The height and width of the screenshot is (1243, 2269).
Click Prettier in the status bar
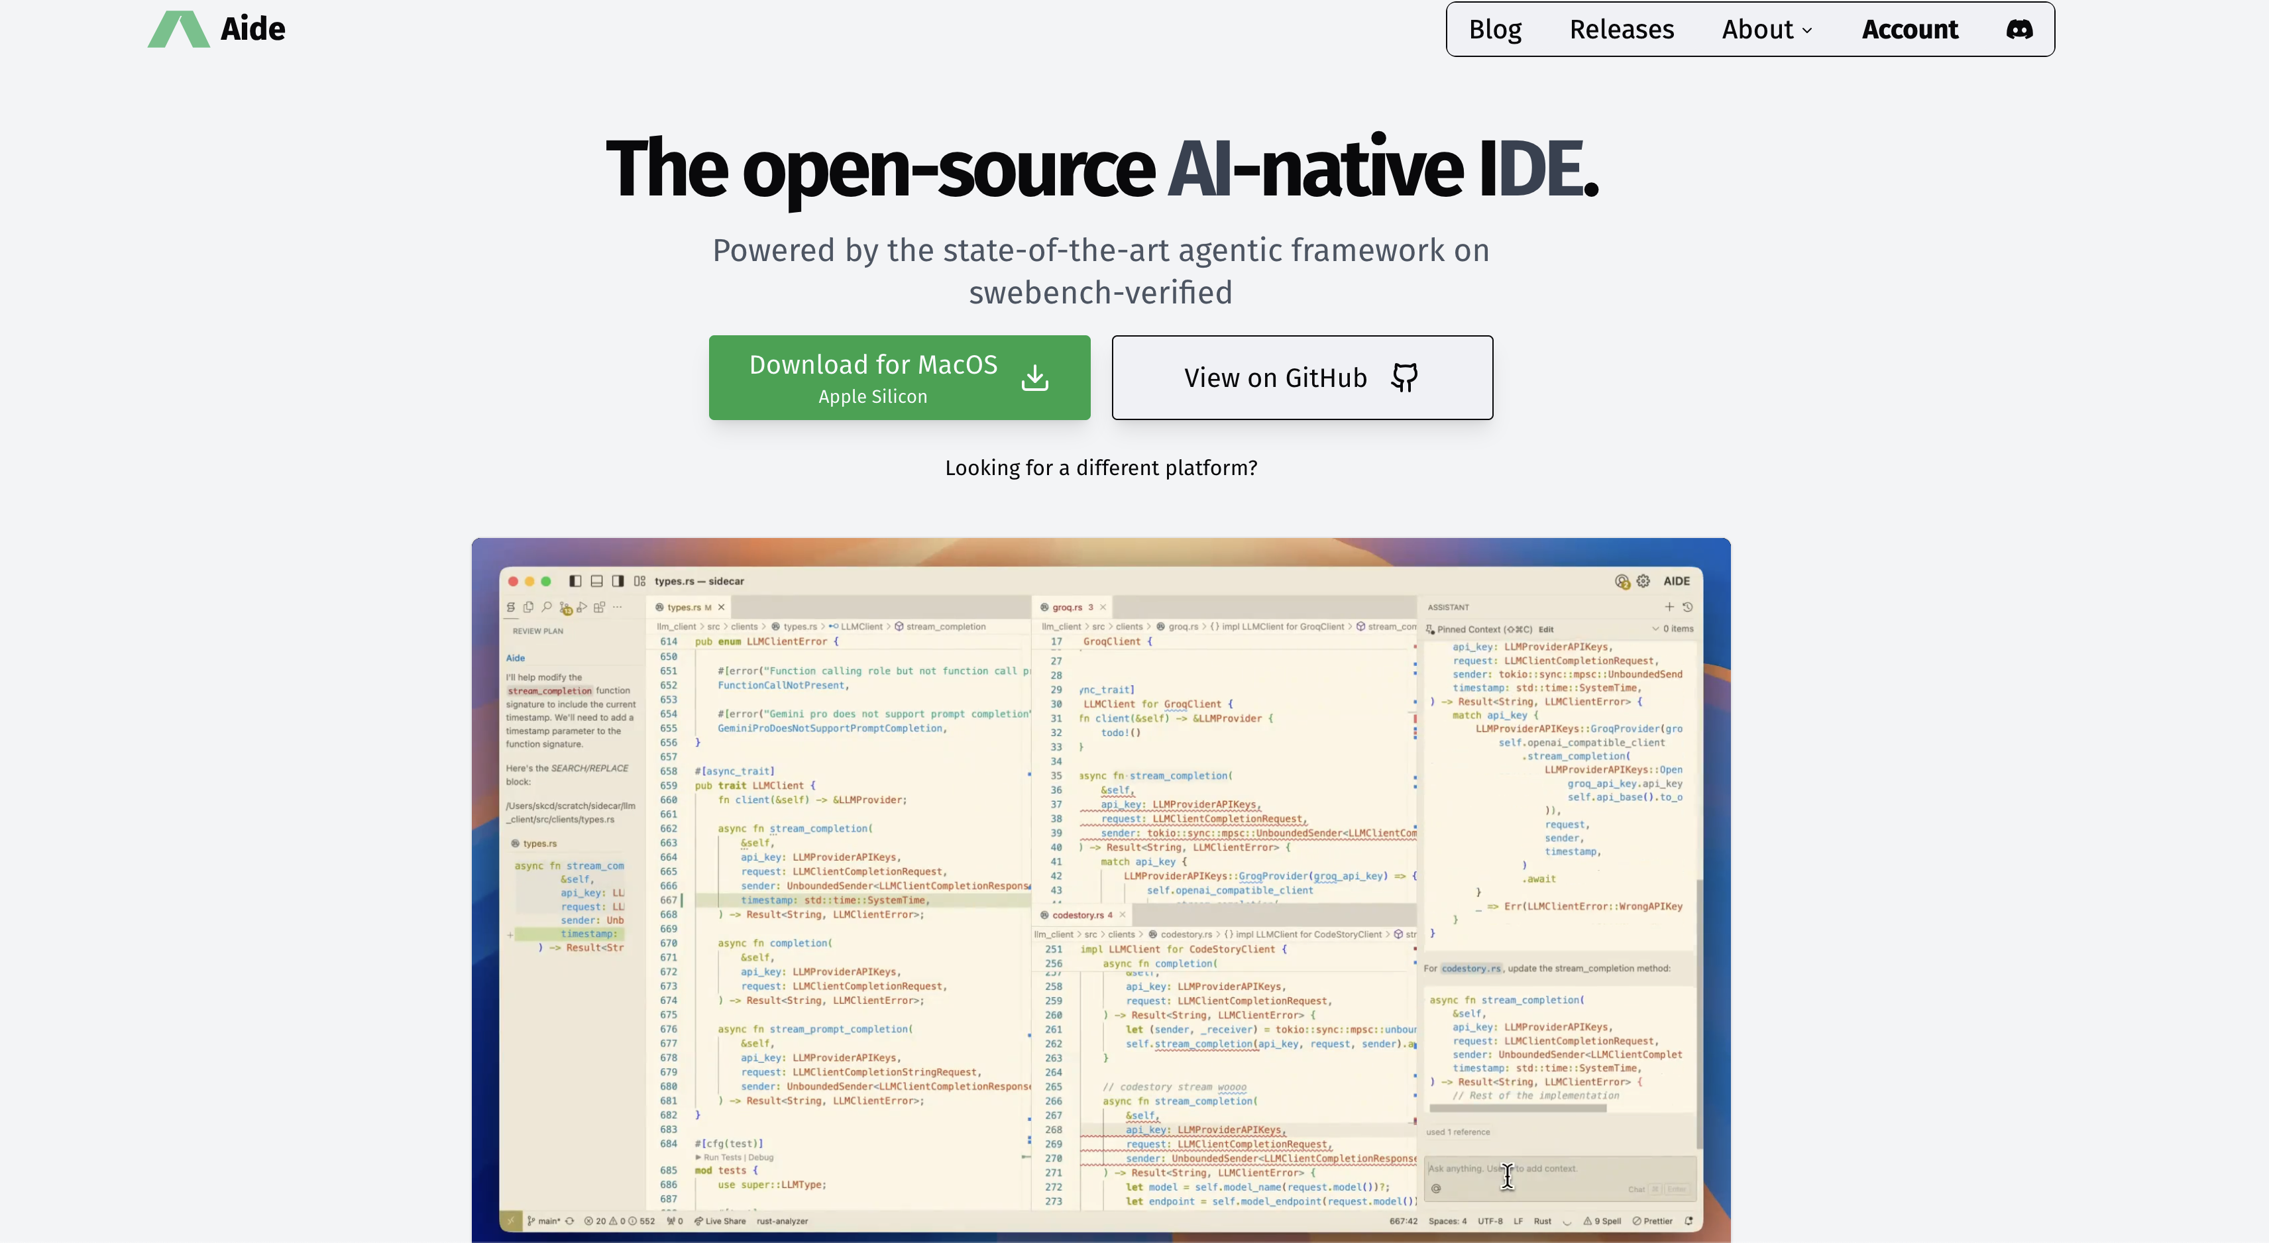(x=1653, y=1221)
